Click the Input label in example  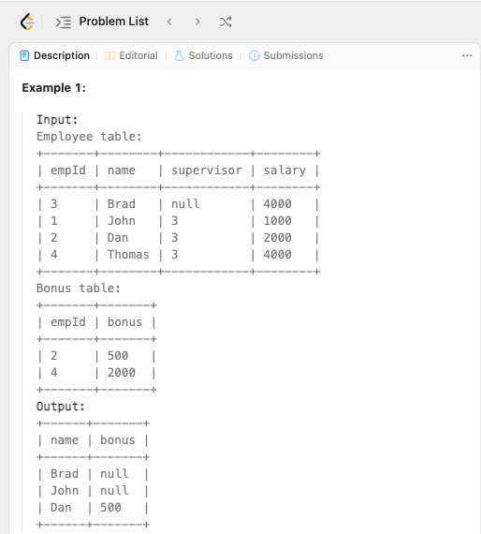point(57,120)
